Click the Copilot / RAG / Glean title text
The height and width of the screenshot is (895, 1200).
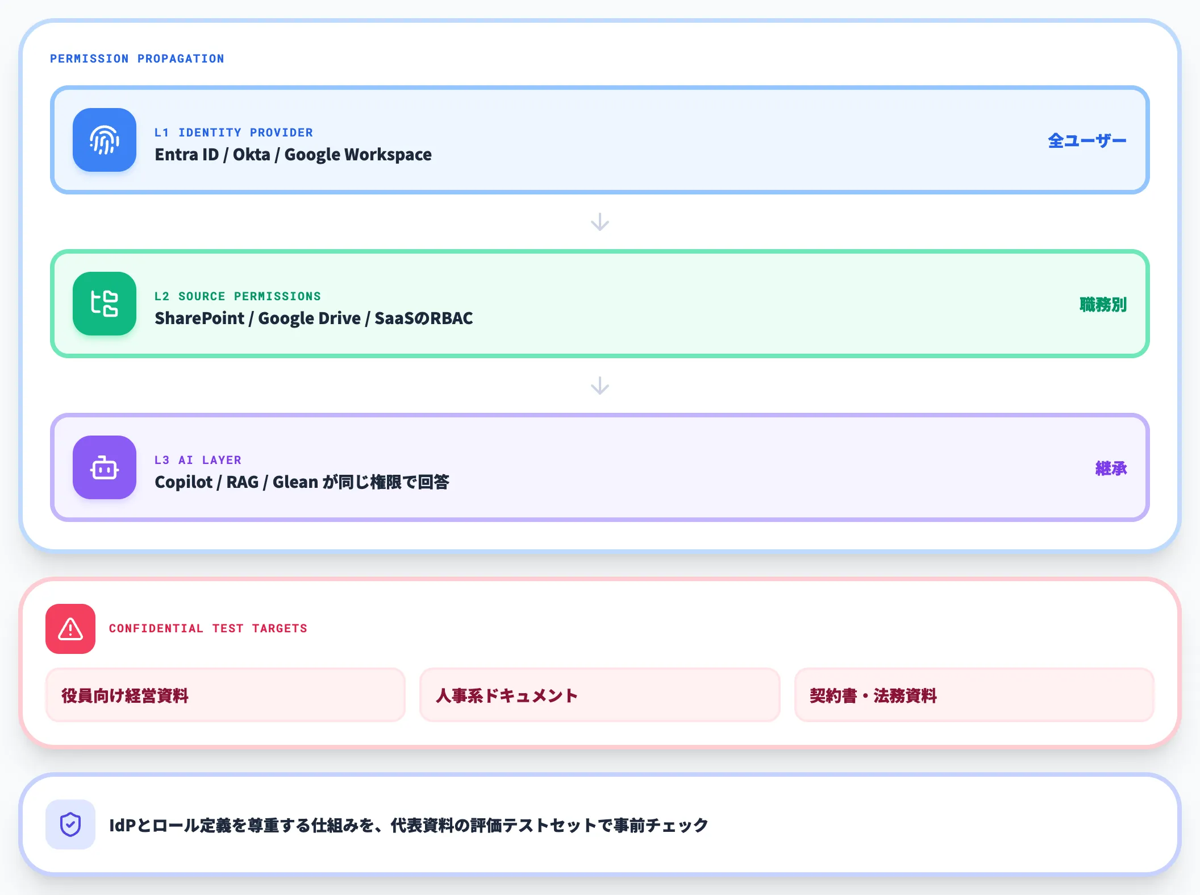click(x=302, y=482)
